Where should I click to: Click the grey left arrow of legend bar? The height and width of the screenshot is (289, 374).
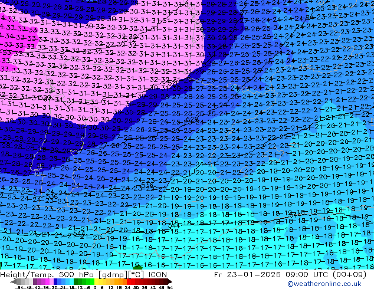(x=14, y=281)
